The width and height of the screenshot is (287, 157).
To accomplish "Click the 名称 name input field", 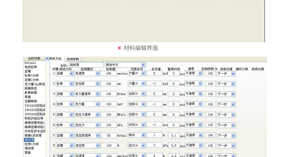I will click(x=86, y=65).
